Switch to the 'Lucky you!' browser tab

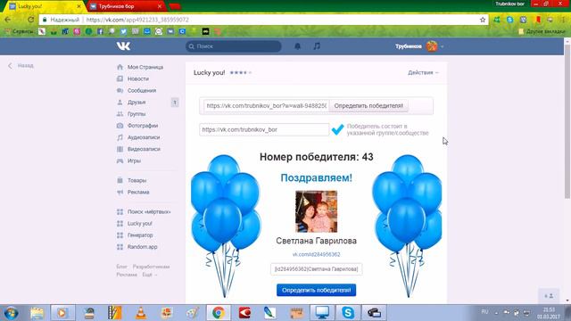click(x=43, y=6)
